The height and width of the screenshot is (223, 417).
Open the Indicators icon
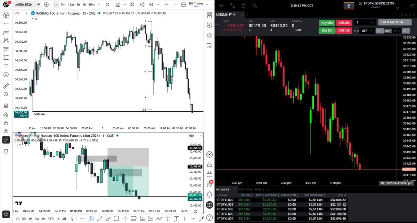(118, 5)
